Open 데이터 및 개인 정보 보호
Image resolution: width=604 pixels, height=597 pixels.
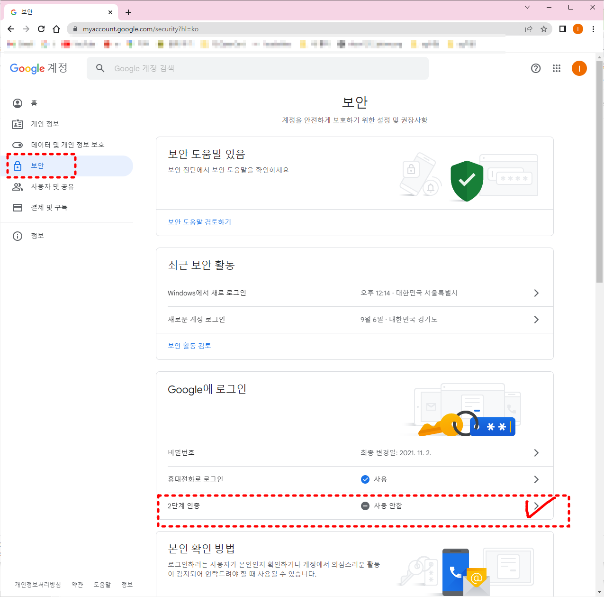click(67, 145)
